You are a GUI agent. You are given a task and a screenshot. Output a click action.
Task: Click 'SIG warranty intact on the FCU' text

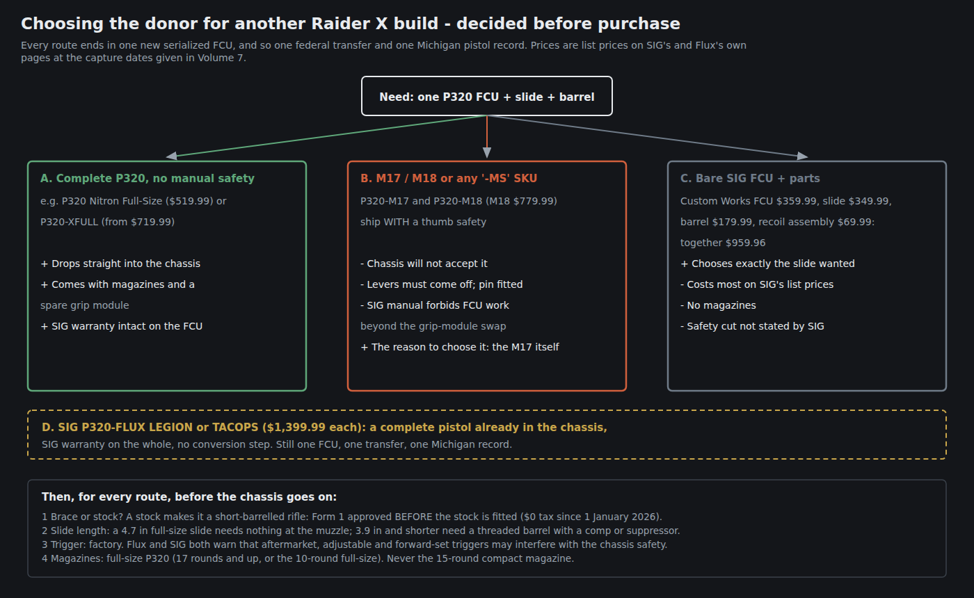[x=122, y=326]
